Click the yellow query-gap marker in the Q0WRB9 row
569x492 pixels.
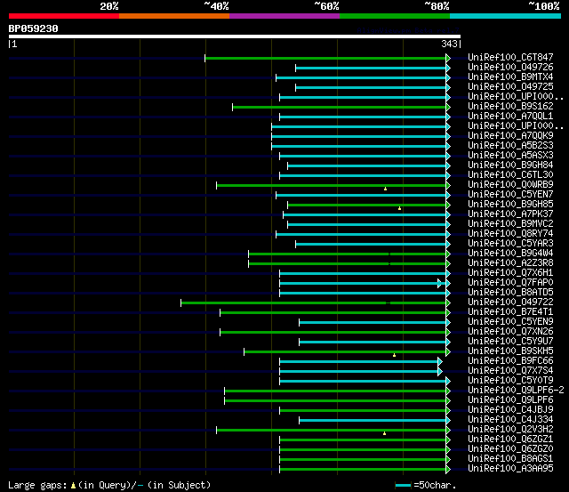385,189
